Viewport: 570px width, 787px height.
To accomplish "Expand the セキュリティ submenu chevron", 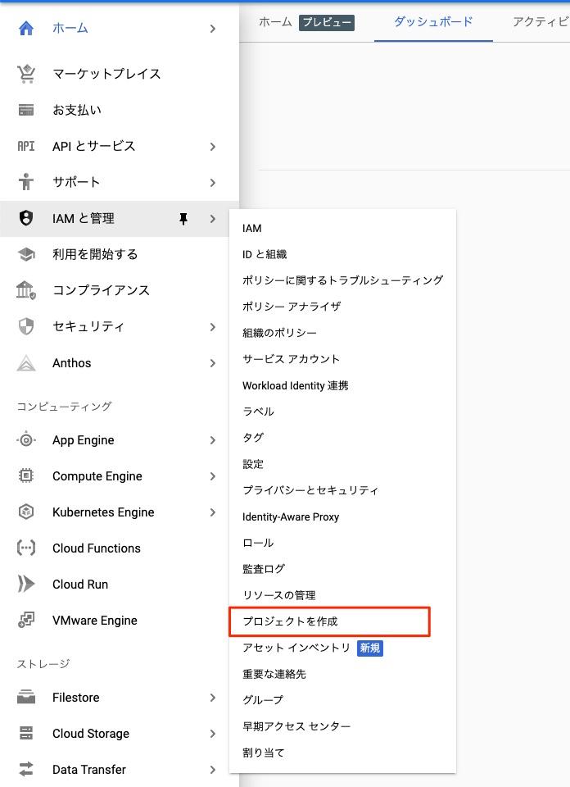I will click(213, 327).
